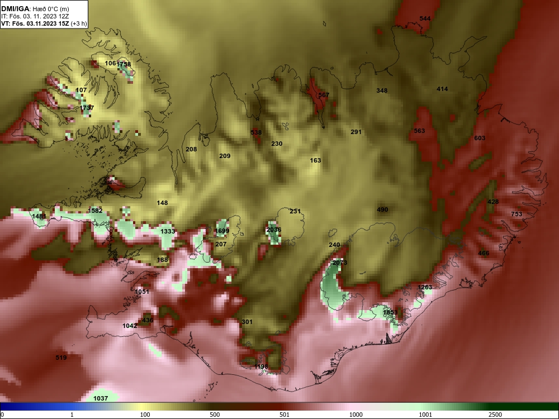Click the map value 291
Image resolution: width=559 pixels, height=419 pixels.
(356, 132)
